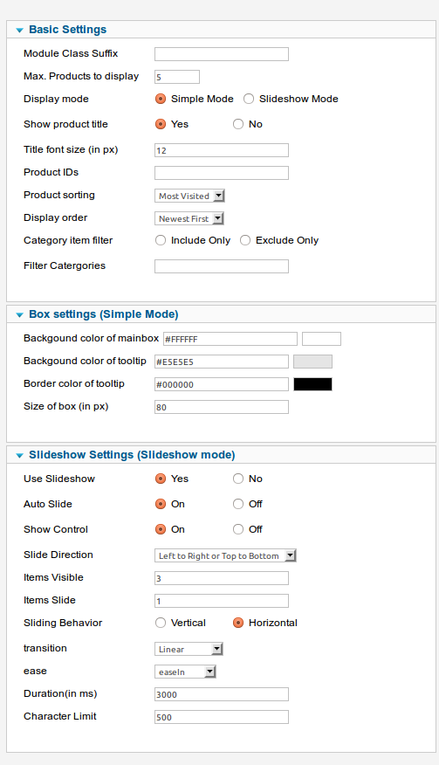Click the gray tooltip background swatch

click(312, 362)
